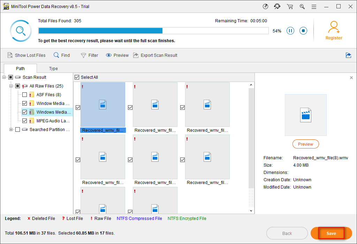Select the ASF Files (8) tree item
357x244 pixels.
pos(49,95)
